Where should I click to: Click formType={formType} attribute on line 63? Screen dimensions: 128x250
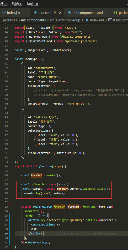point(98,207)
